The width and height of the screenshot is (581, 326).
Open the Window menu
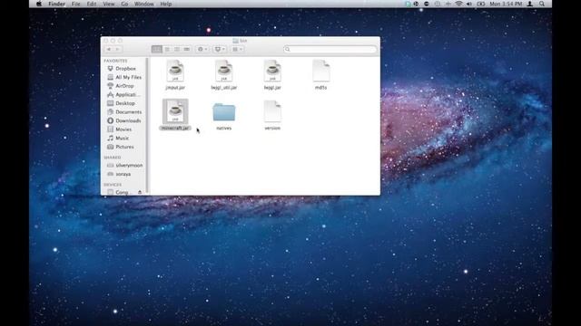[143, 4]
